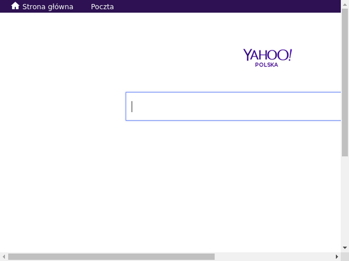This screenshot has width=349, height=261.
Task: Click the horizontal scrollbar left arrow
Action: [4, 257]
